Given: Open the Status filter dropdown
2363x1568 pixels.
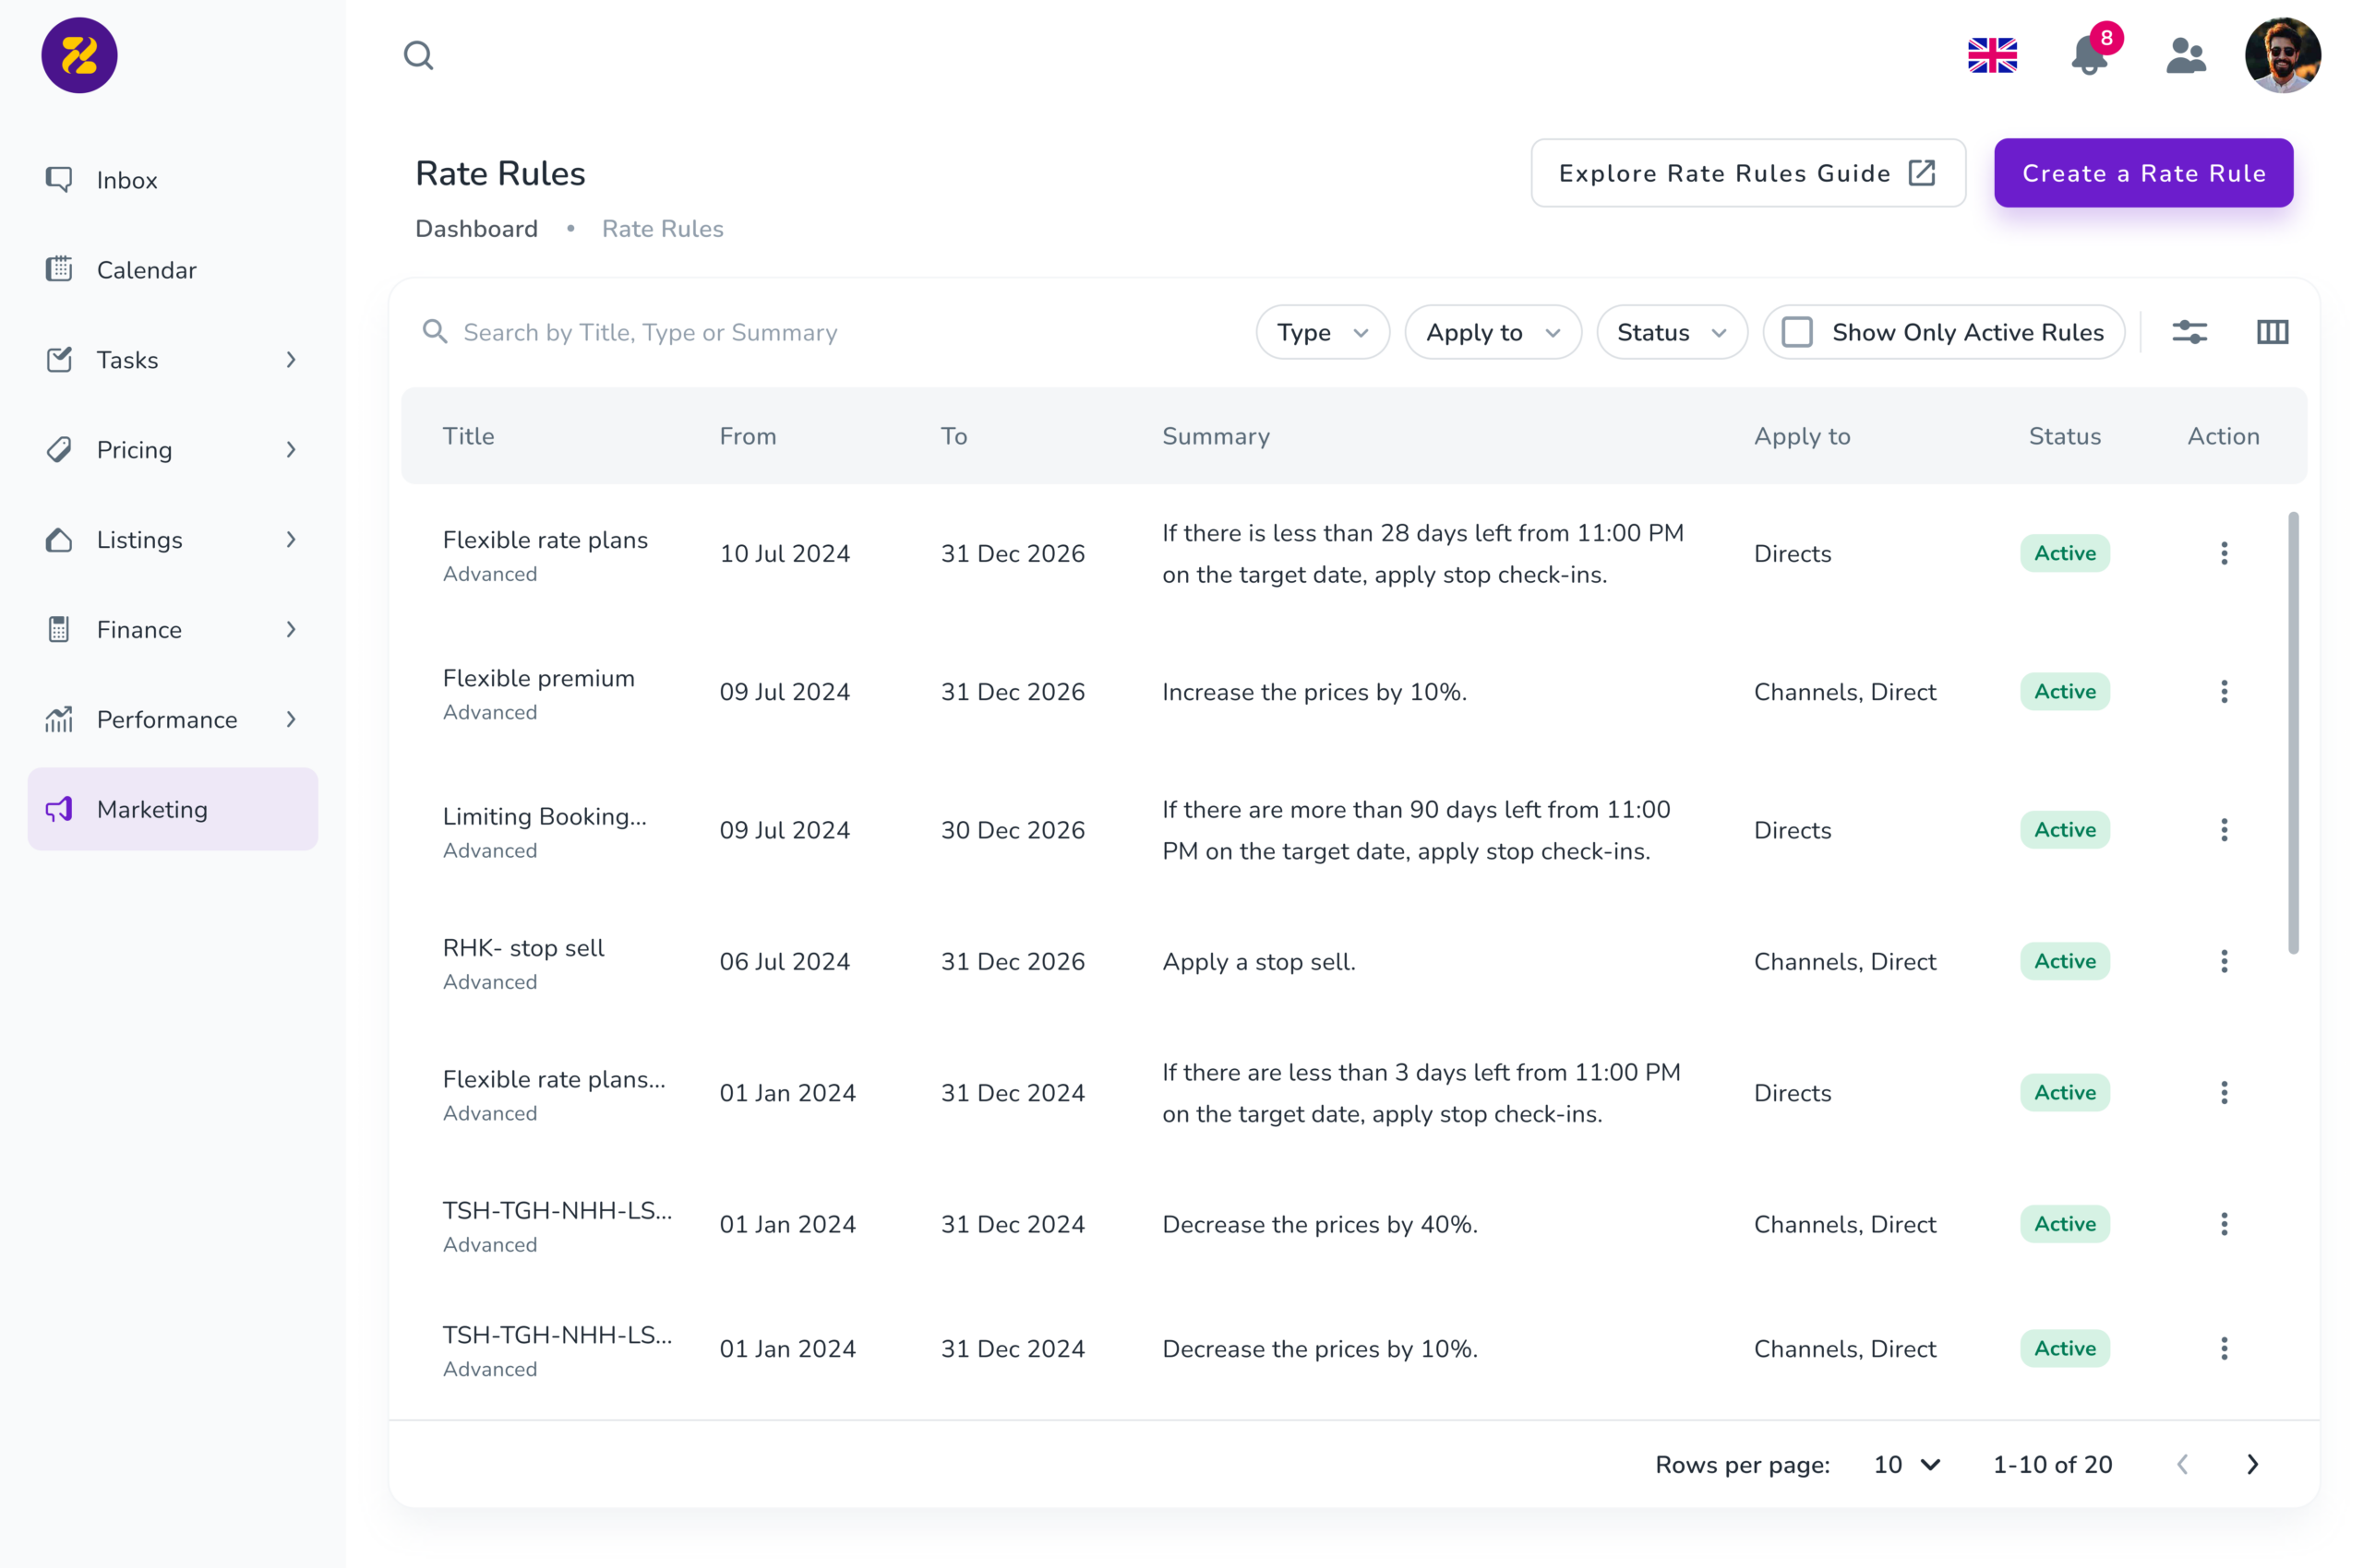Looking at the screenshot, I should [1671, 332].
